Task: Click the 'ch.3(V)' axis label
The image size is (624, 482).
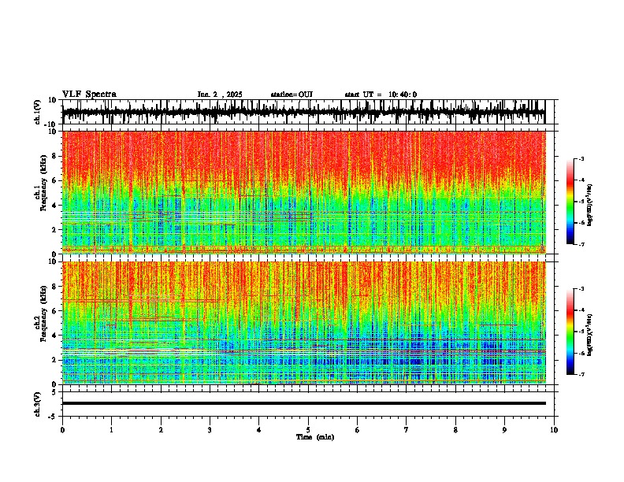Action: [x=38, y=404]
